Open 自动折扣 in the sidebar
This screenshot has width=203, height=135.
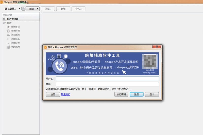pyautogui.click(x=15, y=31)
